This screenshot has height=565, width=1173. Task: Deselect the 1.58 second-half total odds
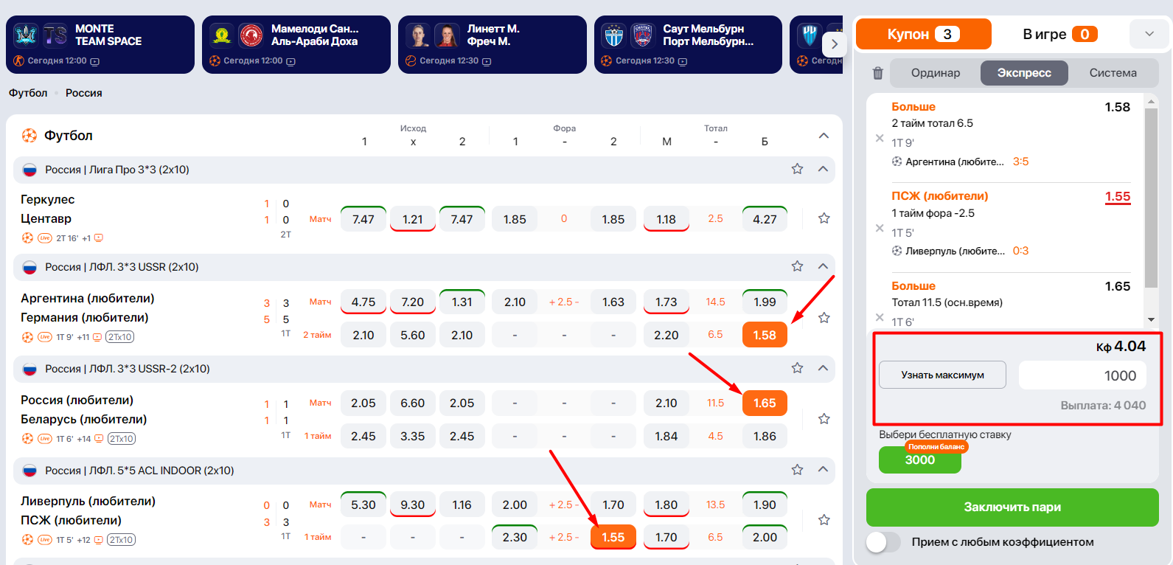[765, 335]
